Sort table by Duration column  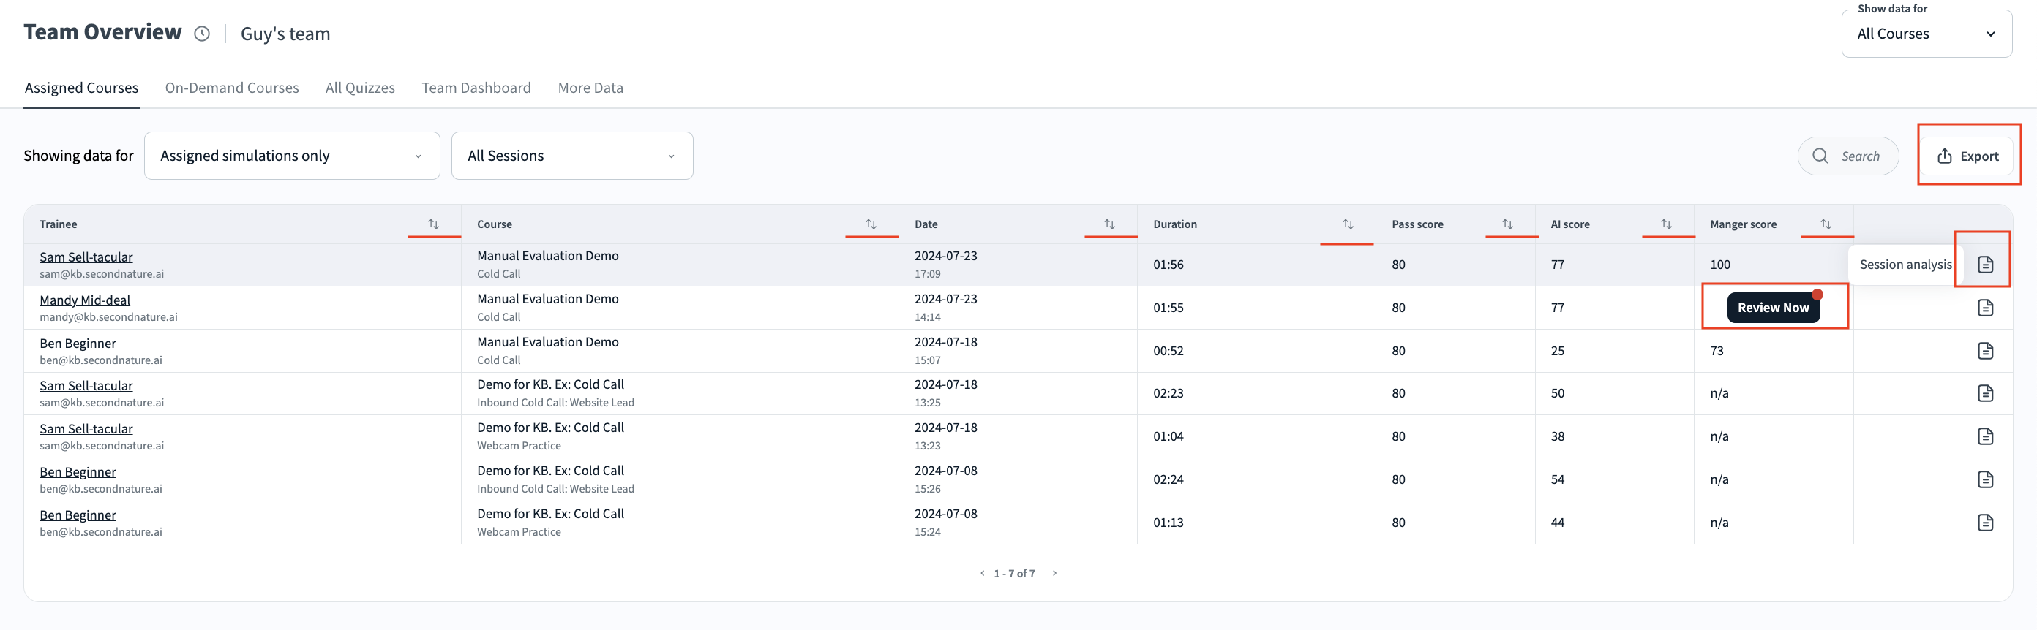pyautogui.click(x=1348, y=224)
